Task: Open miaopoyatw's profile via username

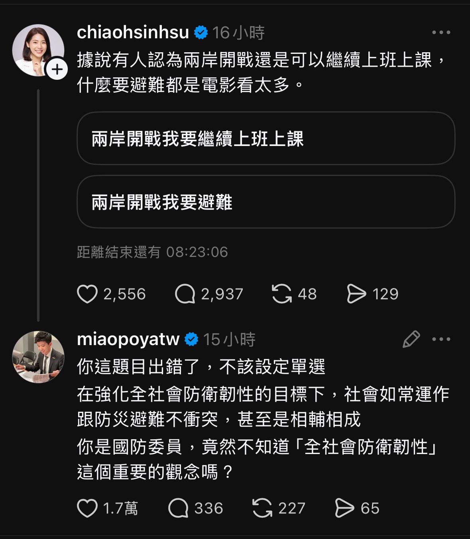Action: (x=128, y=339)
